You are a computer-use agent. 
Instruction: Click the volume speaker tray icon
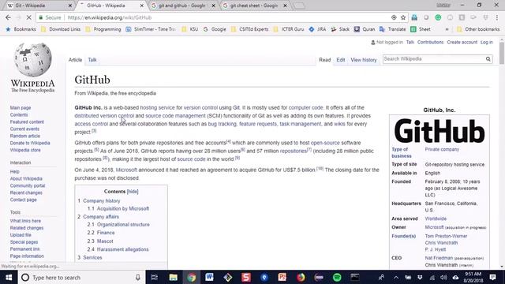tap(443, 277)
